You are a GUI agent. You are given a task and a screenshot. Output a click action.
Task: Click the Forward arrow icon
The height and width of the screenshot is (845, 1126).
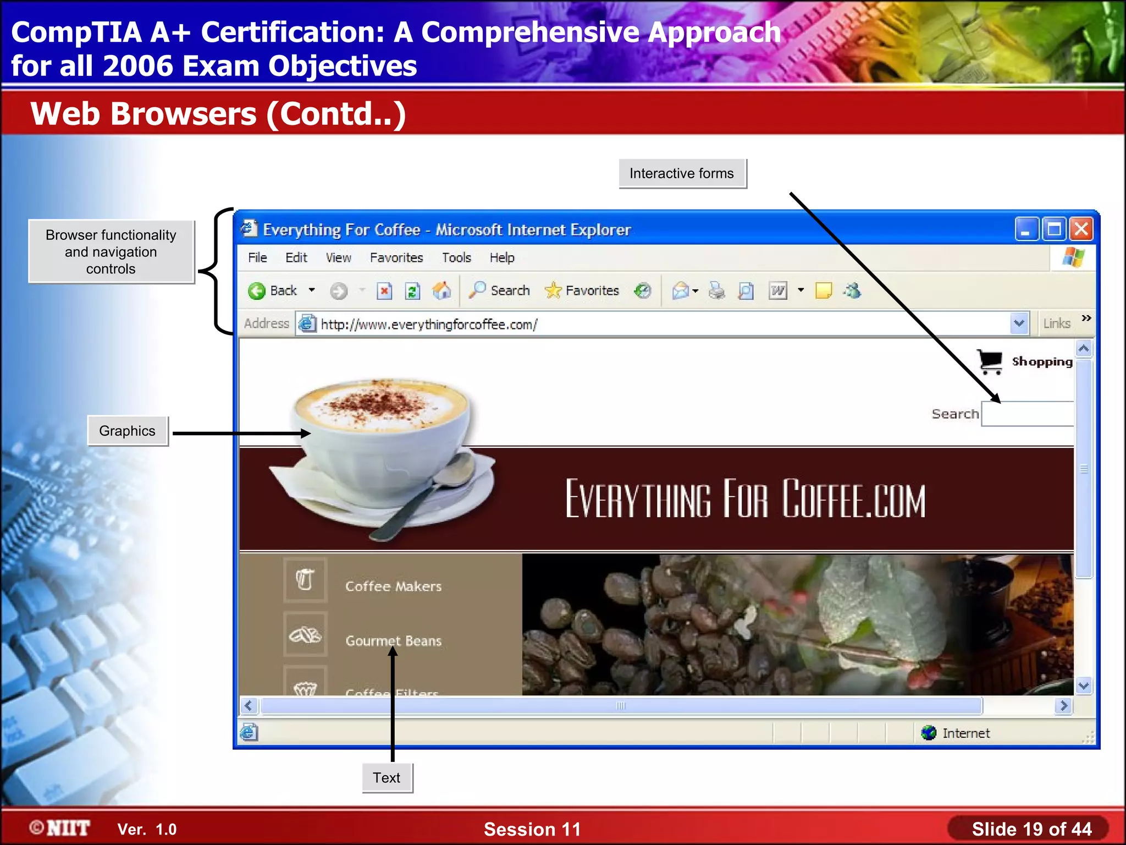tap(339, 290)
